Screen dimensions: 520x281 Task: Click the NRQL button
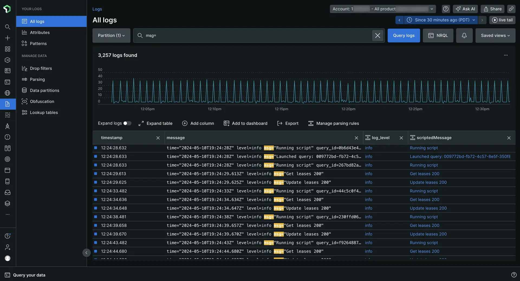coord(438,35)
